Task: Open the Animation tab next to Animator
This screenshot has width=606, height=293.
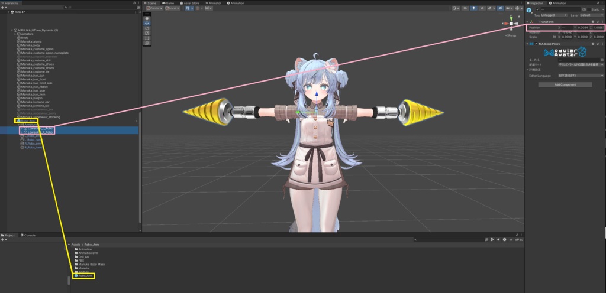Action: click(236, 3)
